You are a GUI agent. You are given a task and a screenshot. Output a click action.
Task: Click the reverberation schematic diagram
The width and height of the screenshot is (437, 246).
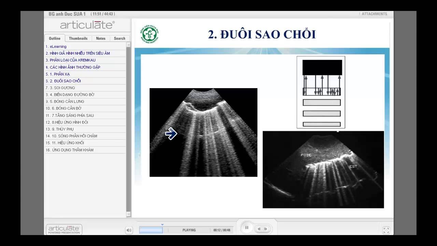click(x=321, y=92)
